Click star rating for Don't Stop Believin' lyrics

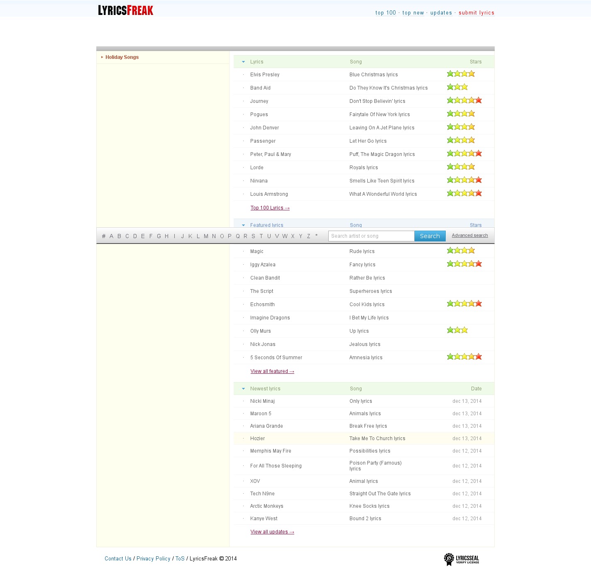tap(464, 100)
